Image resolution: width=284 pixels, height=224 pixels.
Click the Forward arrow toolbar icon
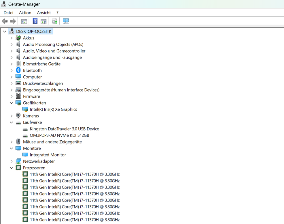pos(13,21)
